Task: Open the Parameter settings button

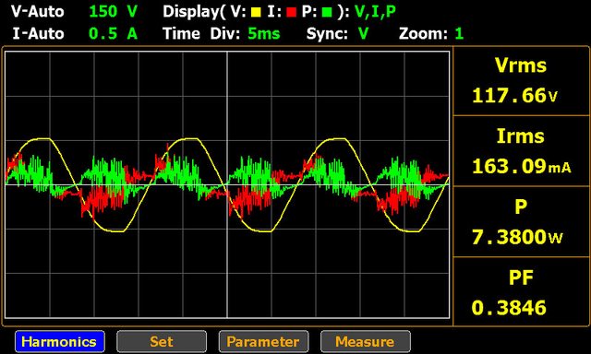Action: [x=263, y=341]
